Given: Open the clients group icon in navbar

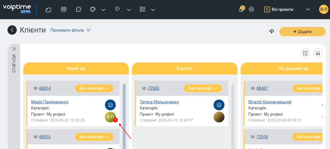Looking at the screenshot, I should [x=63, y=9].
